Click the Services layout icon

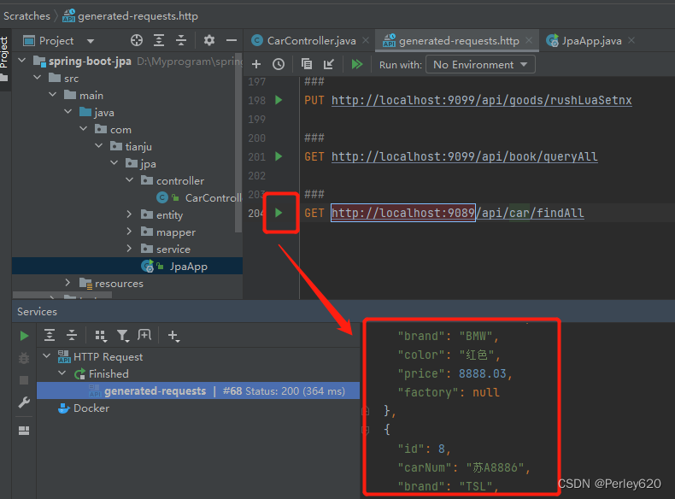pos(24,431)
